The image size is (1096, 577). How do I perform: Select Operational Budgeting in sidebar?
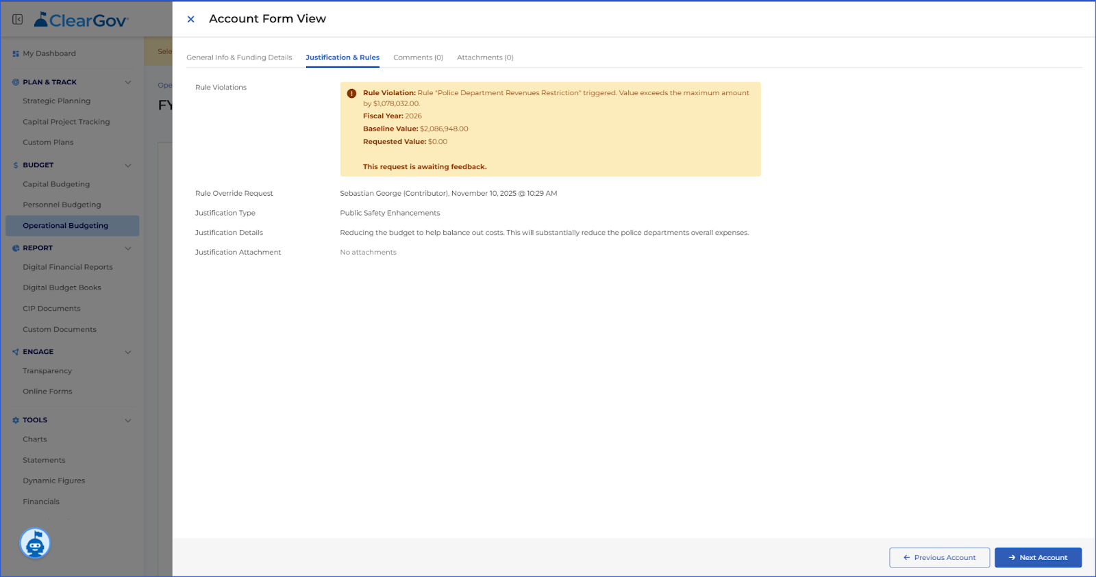point(72,226)
